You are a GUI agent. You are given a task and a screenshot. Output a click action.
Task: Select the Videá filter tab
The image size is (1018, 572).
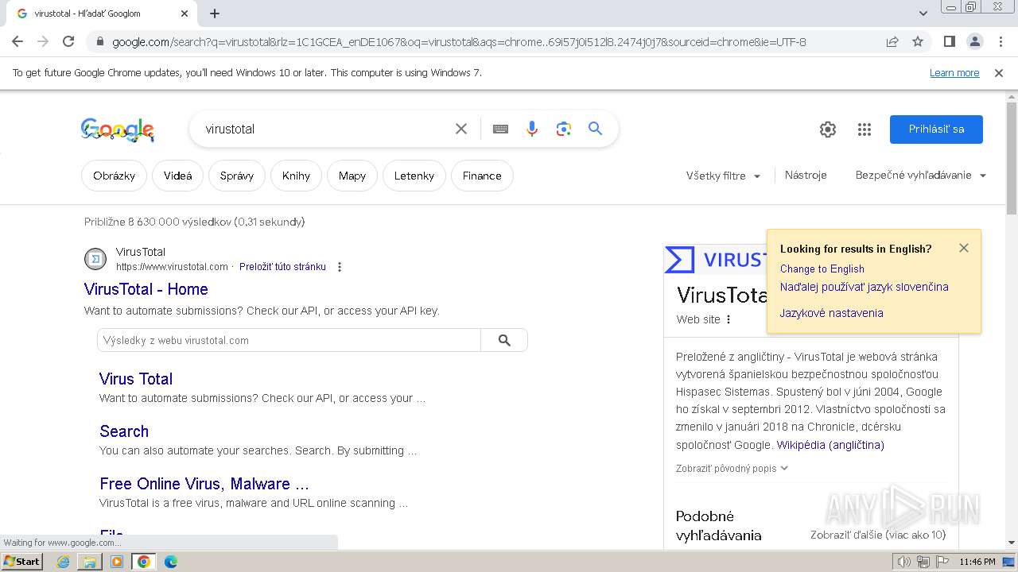(178, 176)
